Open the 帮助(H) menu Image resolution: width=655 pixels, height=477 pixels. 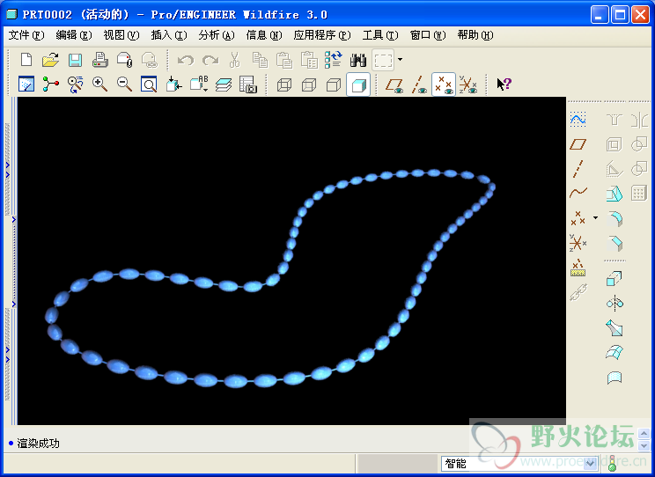tap(475, 35)
